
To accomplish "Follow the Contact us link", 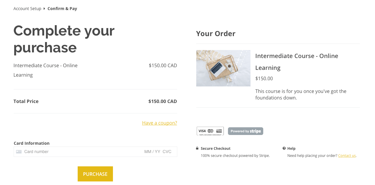I will pyautogui.click(x=347, y=155).
